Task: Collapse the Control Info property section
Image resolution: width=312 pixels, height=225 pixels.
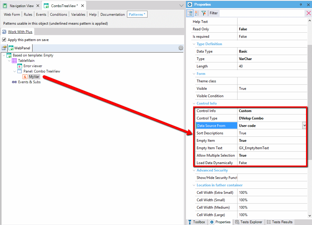Action: [194, 103]
